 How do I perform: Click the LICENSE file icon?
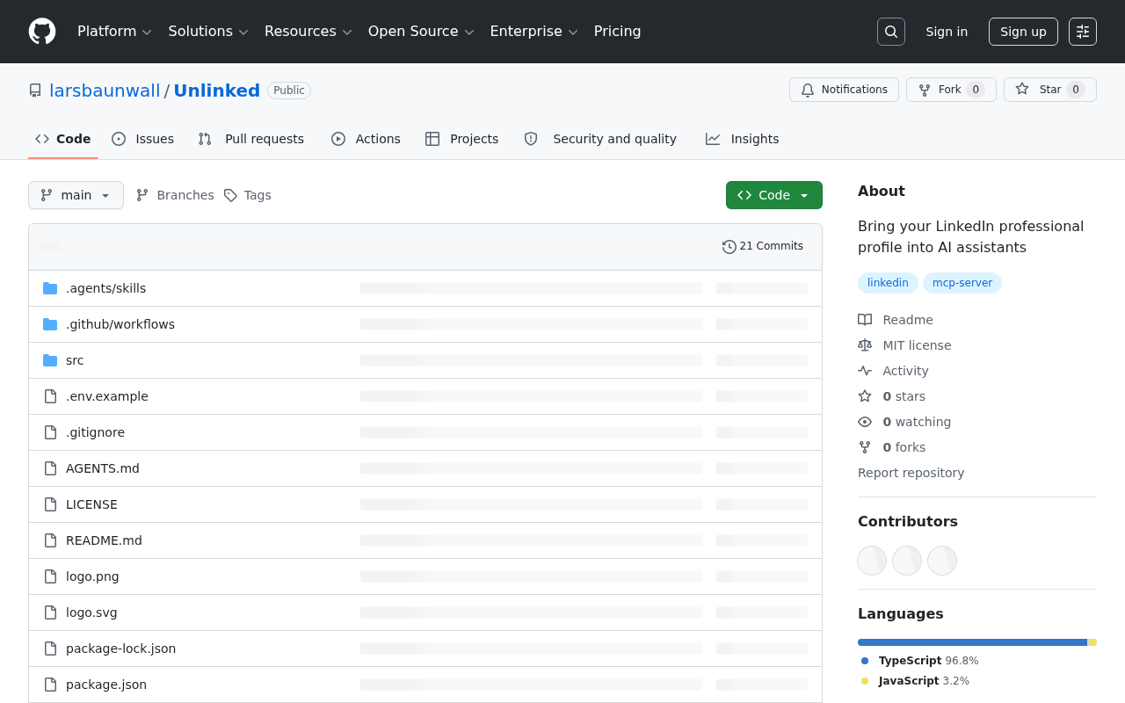click(50, 504)
